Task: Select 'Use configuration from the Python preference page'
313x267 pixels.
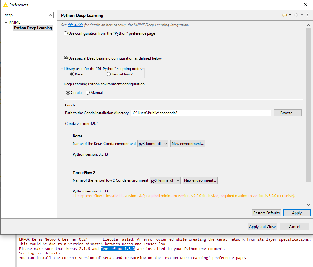Action: (66, 33)
